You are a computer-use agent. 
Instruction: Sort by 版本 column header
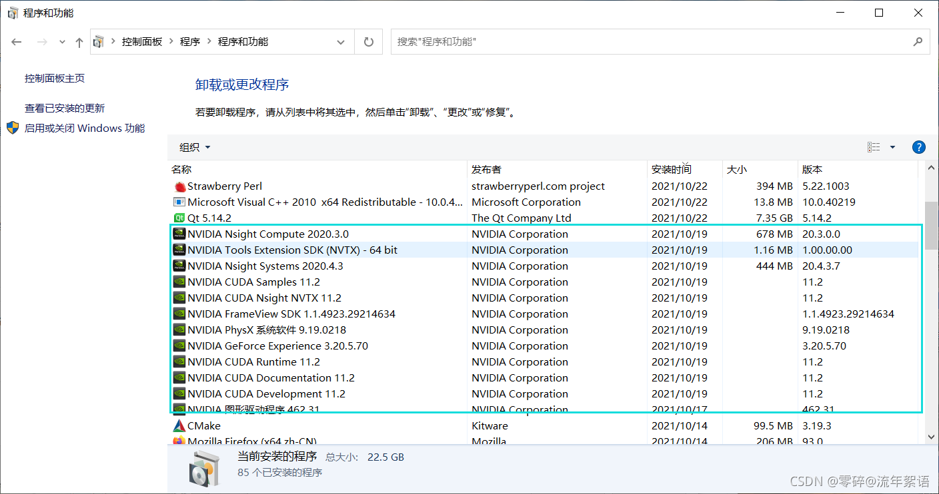pos(858,170)
